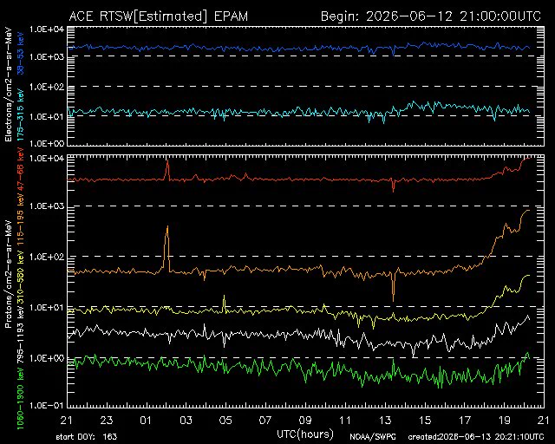The height and width of the screenshot is (444, 555).
Task: Click the 13 hour tick label
Action: point(385,421)
